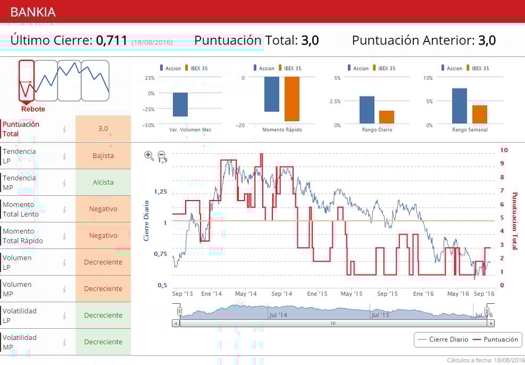
Task: Click the left navigator range handle
Action: [x=179, y=311]
